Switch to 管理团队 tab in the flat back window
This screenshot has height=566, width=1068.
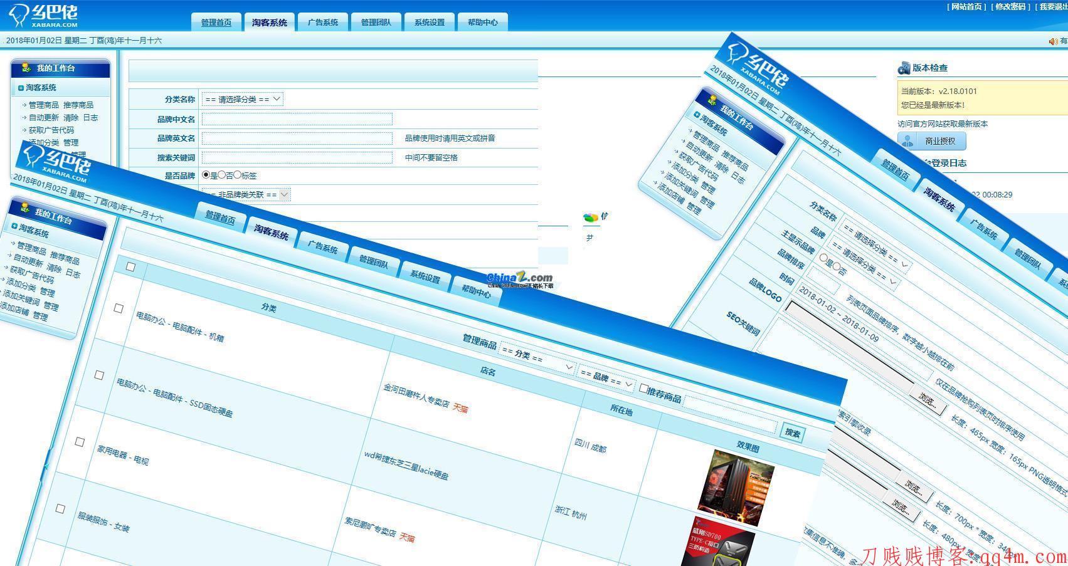(376, 22)
